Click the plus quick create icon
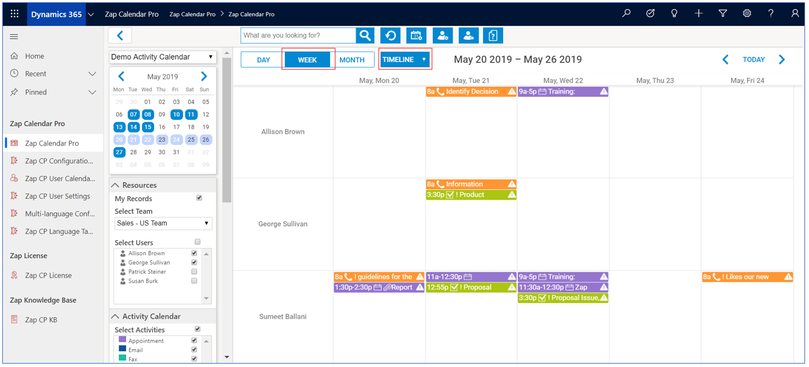The width and height of the screenshot is (809, 367). (x=698, y=13)
